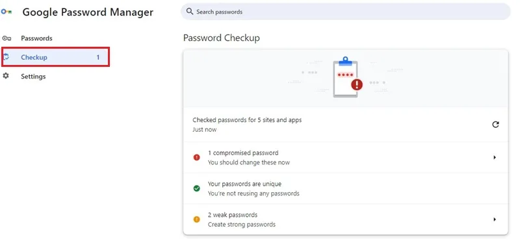Image resolution: width=520 pixels, height=248 pixels.
Task: Click the magnifier icon in search bar
Action: pos(190,12)
